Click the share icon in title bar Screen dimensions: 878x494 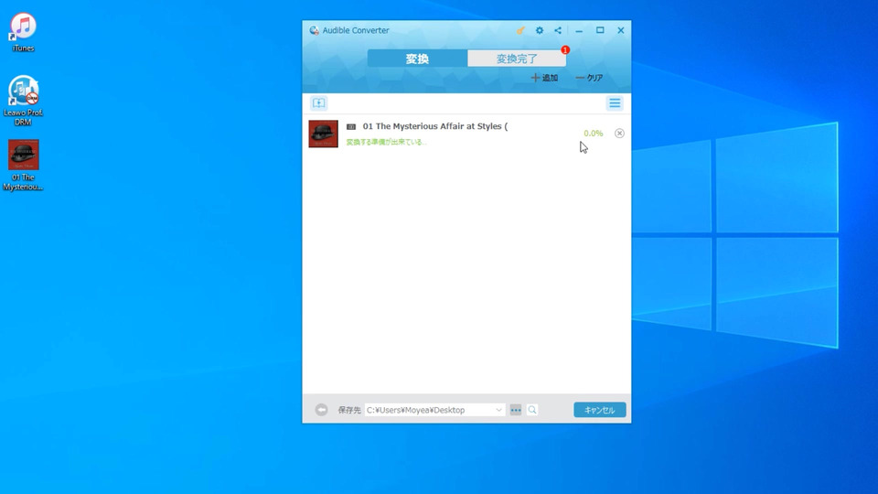pos(558,30)
